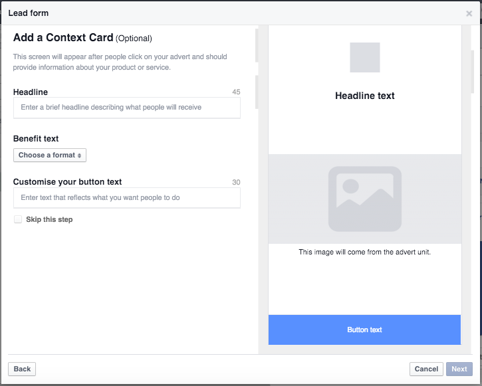Cancel the lead form creation
This screenshot has height=386, width=482.
point(426,369)
